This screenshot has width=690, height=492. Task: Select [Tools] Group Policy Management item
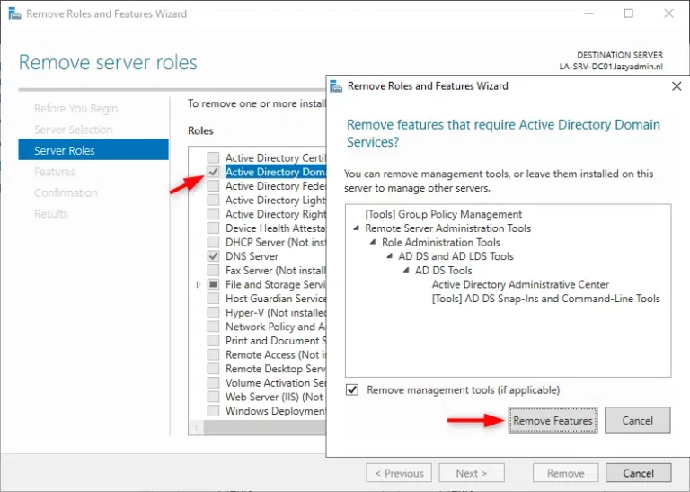[443, 214]
